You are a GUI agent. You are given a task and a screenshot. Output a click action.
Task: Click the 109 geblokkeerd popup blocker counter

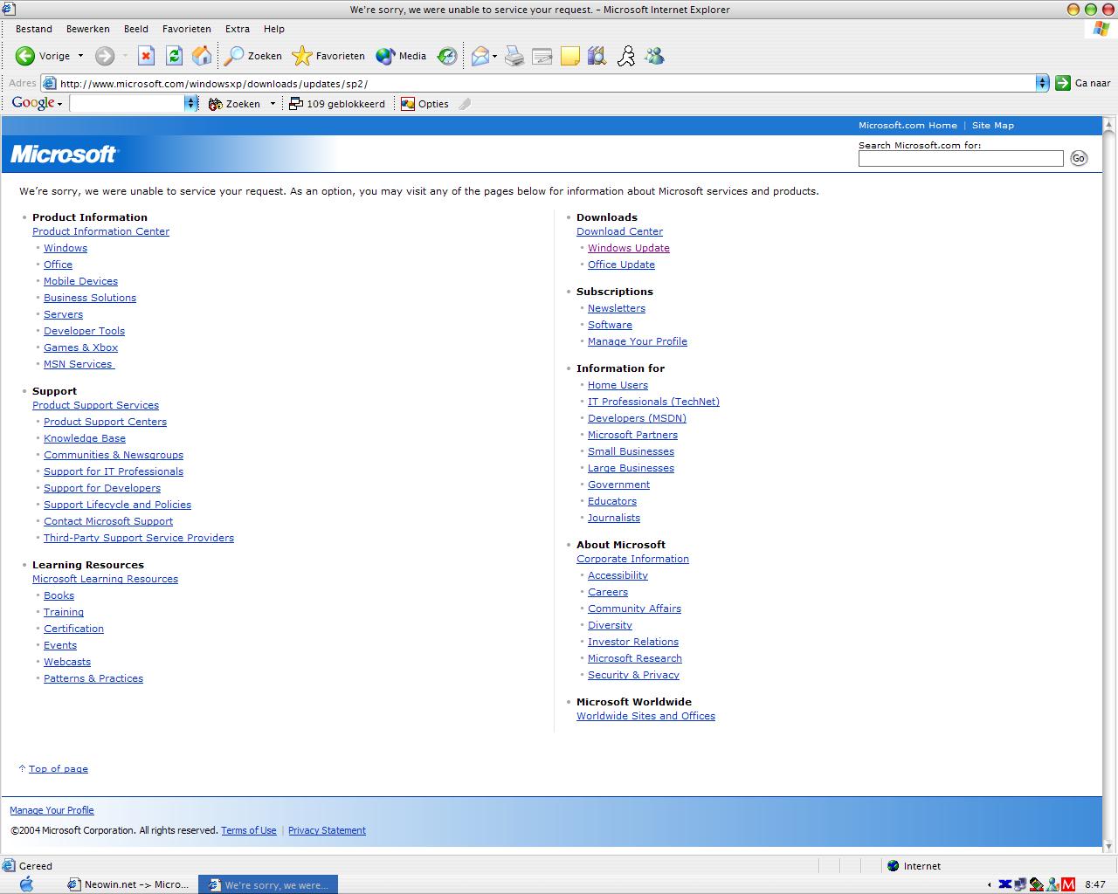click(337, 103)
